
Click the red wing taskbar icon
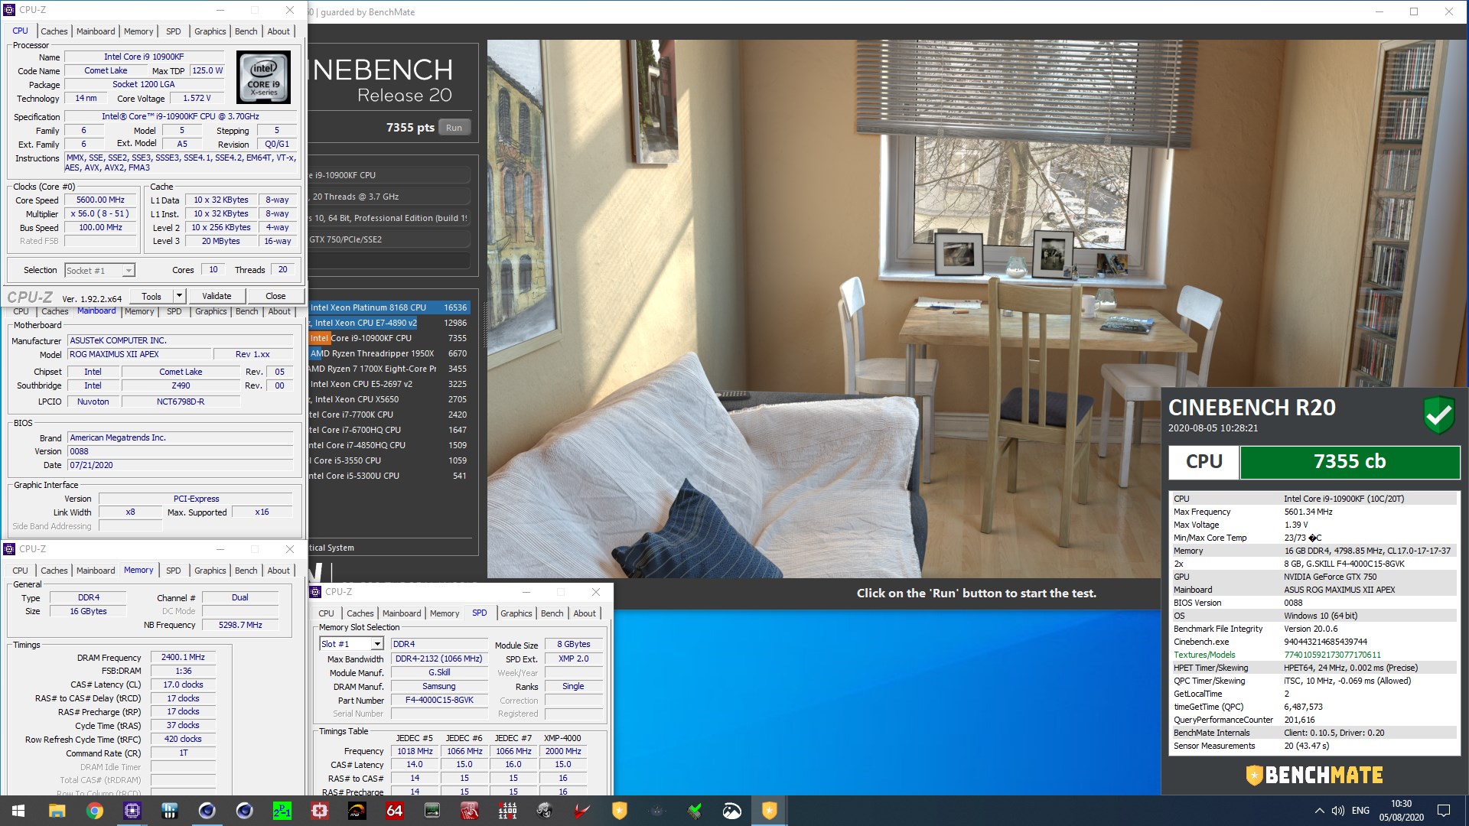pos(581,811)
